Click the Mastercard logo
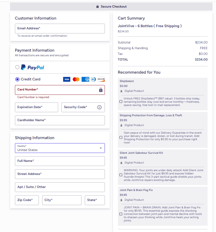216x232 pixels. [x=76, y=79]
